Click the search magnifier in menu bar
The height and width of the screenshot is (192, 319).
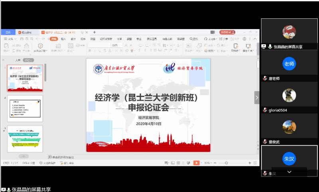pyautogui.click(x=192, y=39)
